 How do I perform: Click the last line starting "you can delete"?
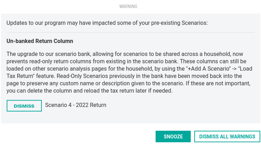(x=90, y=91)
